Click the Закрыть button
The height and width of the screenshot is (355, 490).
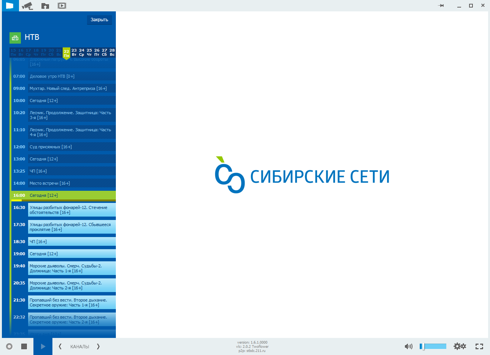click(100, 20)
